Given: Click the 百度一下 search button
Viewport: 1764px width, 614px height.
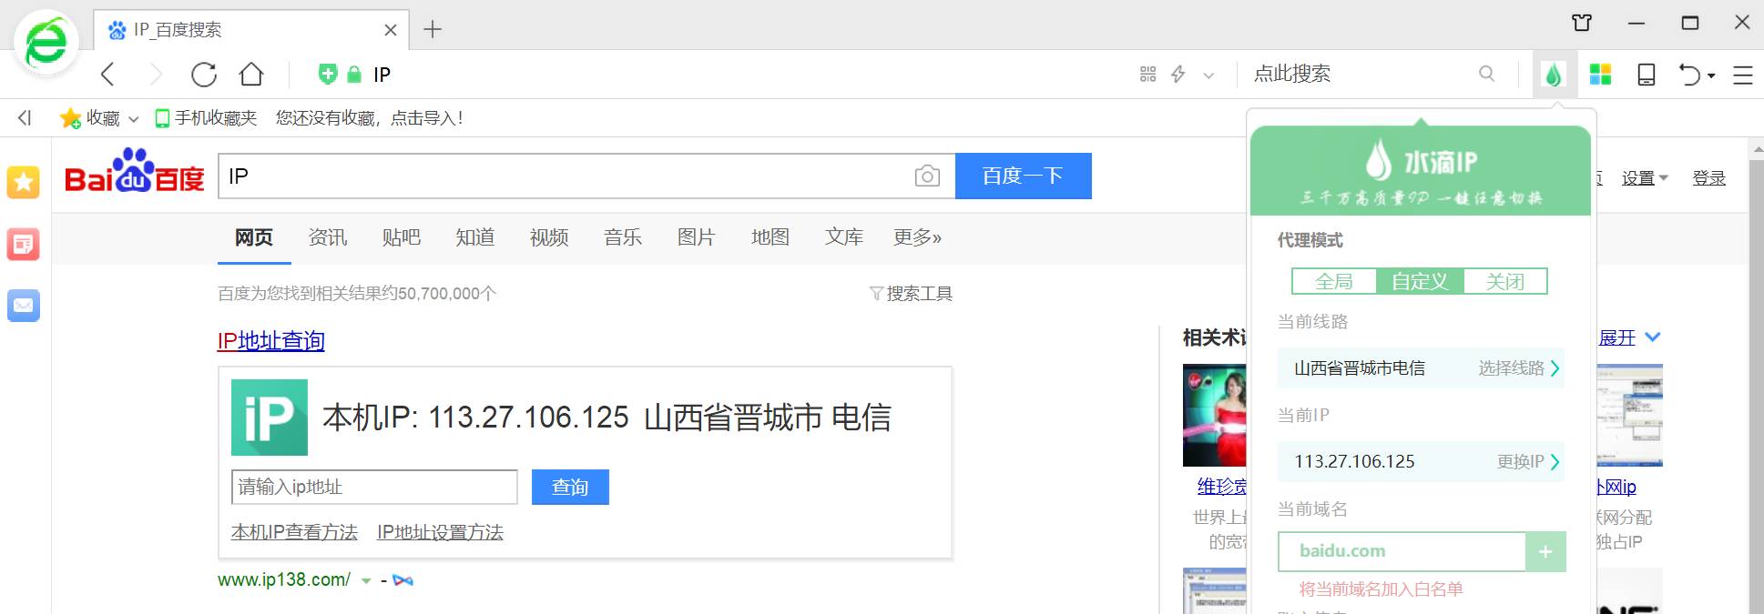Looking at the screenshot, I should click(x=1023, y=176).
